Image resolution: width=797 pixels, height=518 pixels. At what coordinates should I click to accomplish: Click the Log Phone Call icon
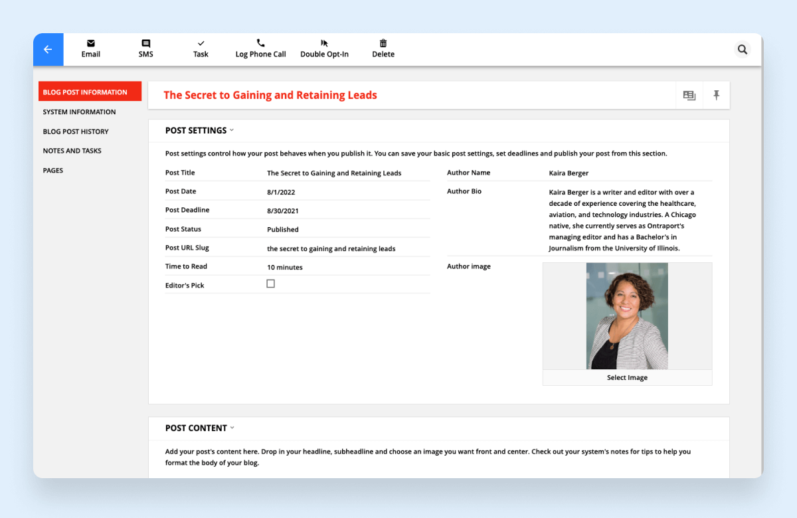[x=260, y=43]
